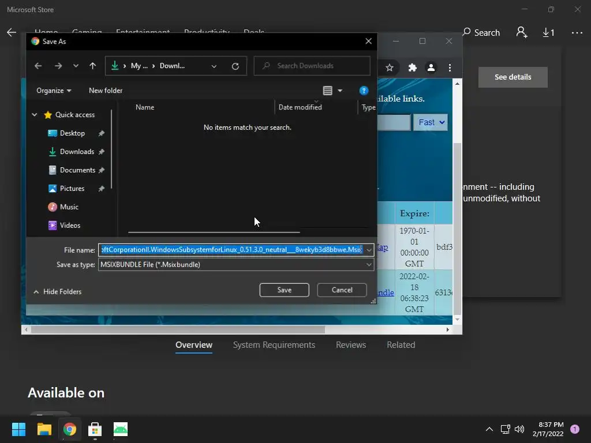Open Save as type combo box

236,264
